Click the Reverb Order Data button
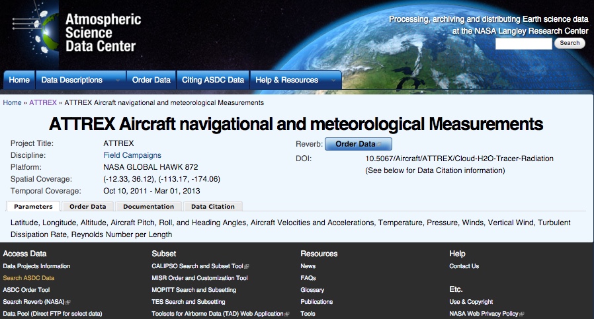The image size is (594, 319). coord(359,144)
